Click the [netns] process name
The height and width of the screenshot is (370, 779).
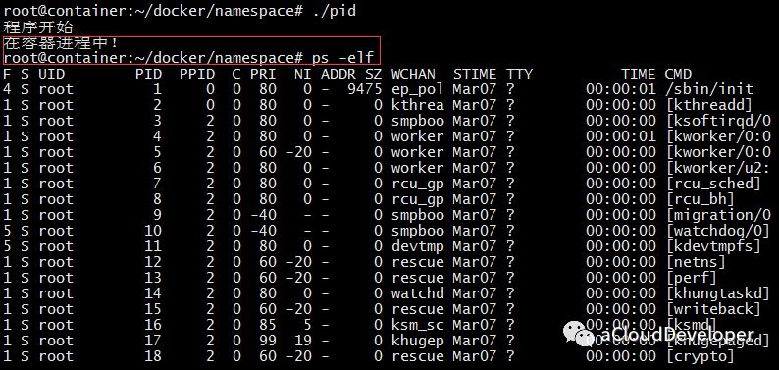(696, 262)
